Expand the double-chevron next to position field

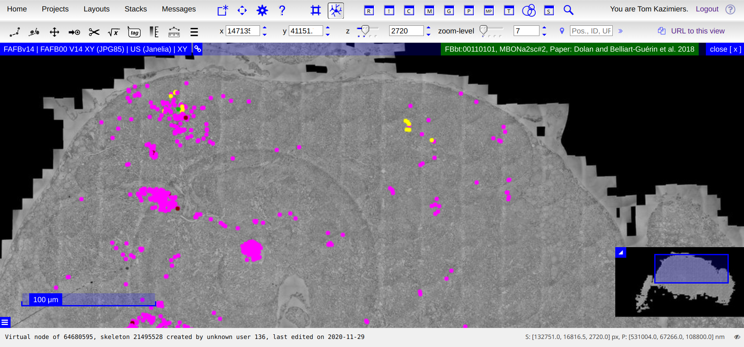pos(620,31)
